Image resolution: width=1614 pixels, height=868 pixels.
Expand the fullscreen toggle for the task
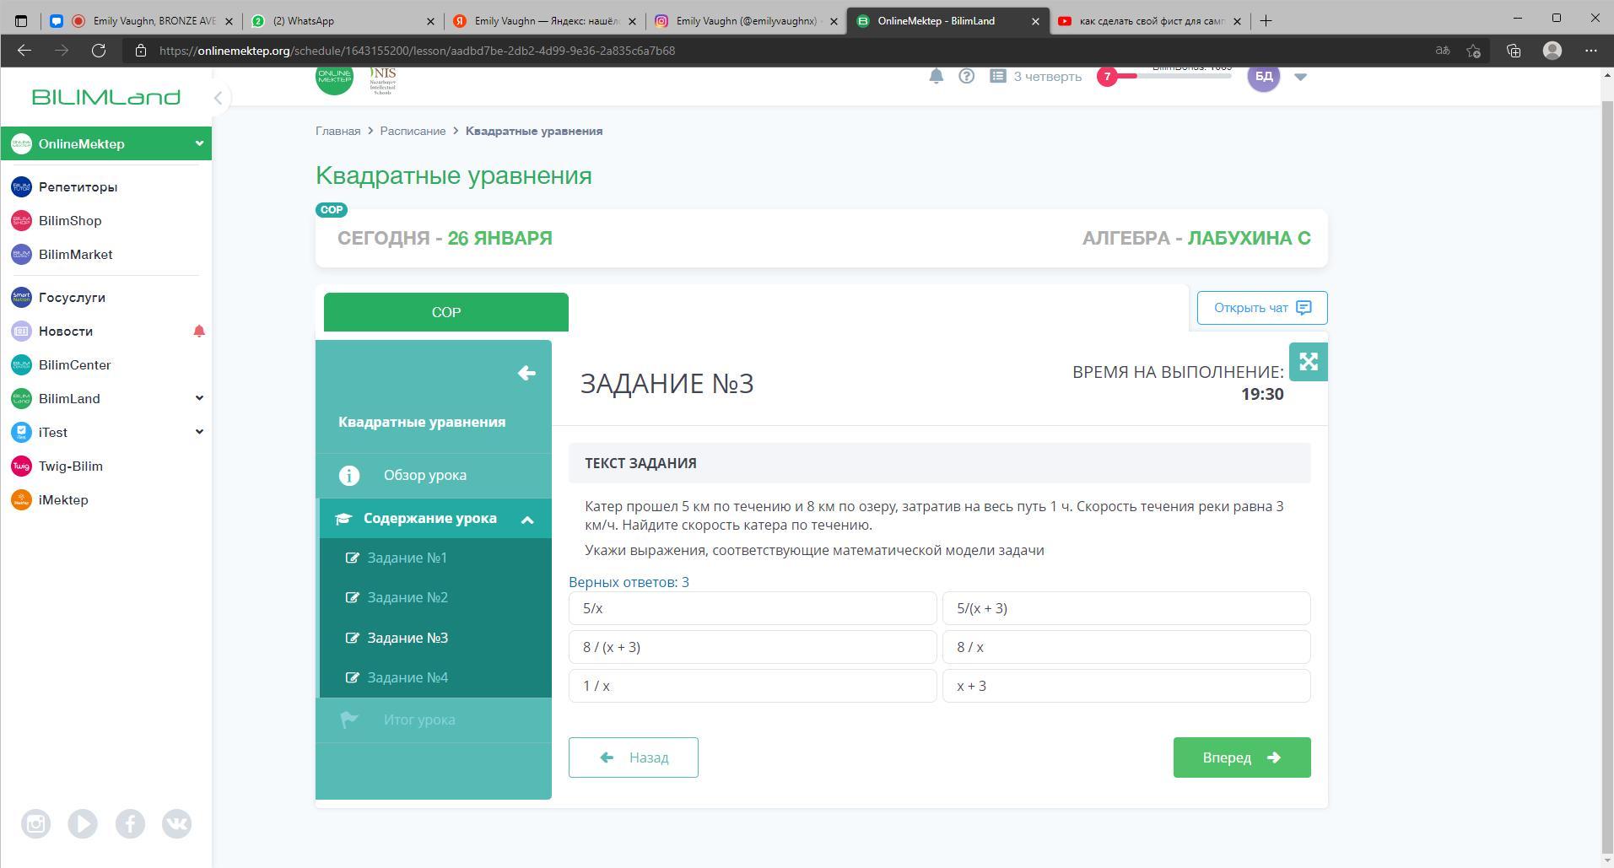[1308, 362]
